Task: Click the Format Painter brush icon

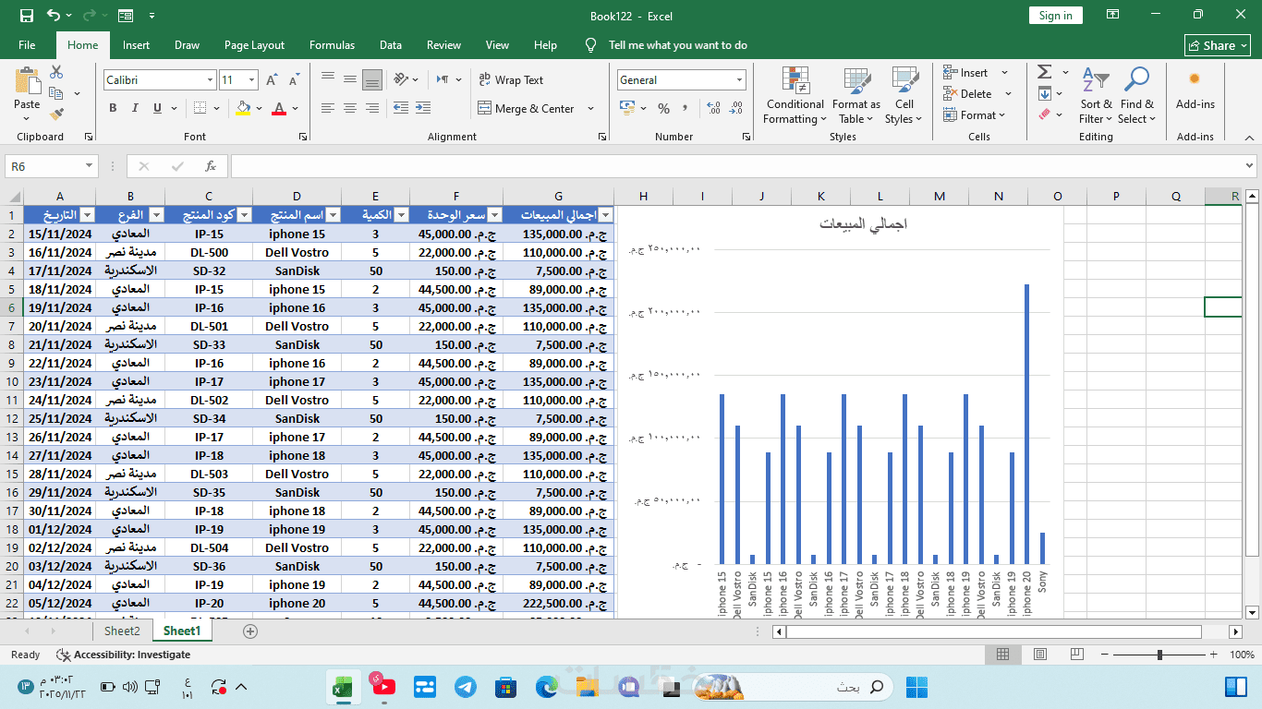Action: [56, 114]
